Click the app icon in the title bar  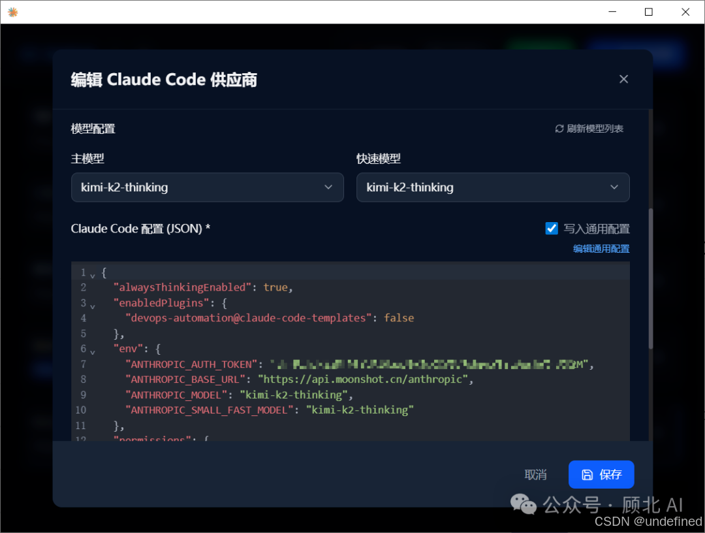click(13, 12)
